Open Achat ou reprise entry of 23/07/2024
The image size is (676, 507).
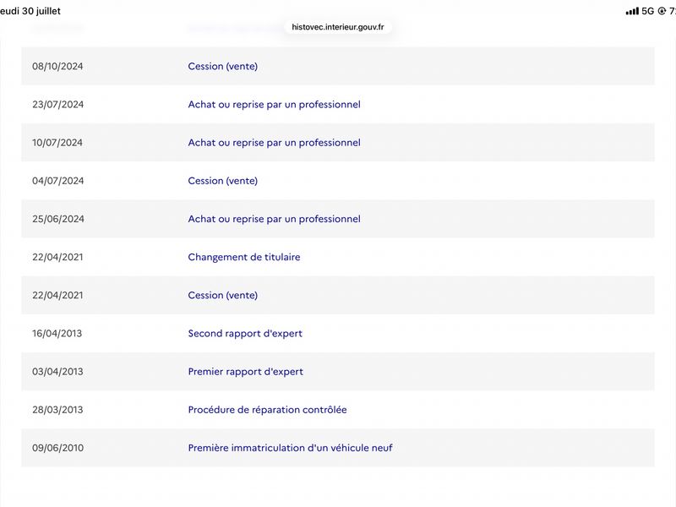point(274,104)
